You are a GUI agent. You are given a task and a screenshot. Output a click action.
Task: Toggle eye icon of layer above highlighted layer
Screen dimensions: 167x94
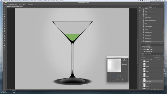pos(142,79)
